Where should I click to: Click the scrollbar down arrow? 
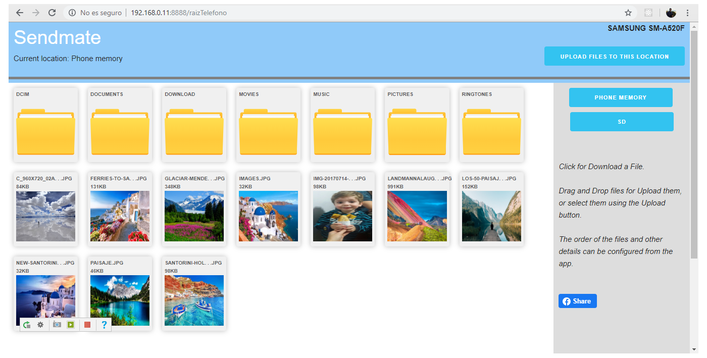694,349
